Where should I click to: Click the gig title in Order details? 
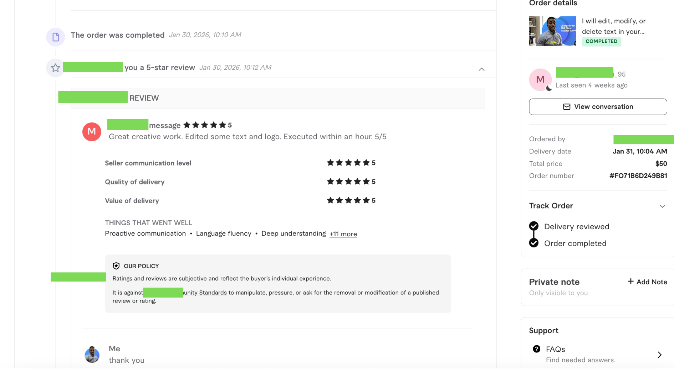(x=613, y=26)
